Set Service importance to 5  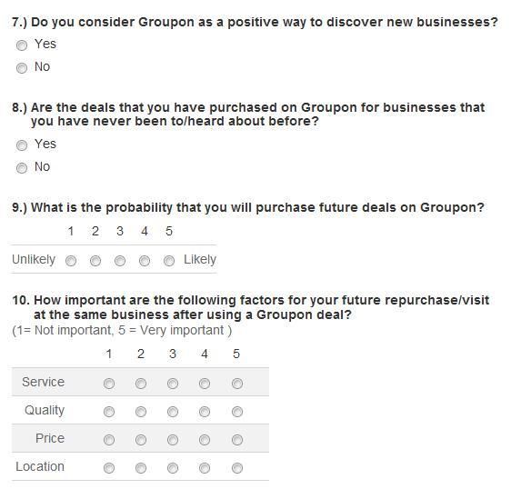point(237,384)
